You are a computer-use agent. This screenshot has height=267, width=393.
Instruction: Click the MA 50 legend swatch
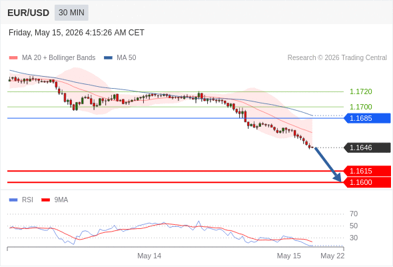click(x=108, y=58)
